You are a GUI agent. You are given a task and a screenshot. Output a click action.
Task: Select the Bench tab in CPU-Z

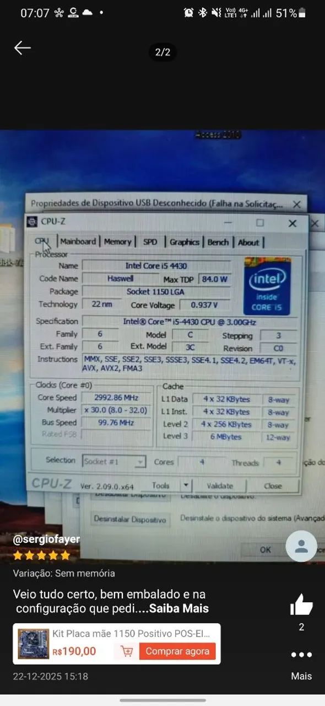click(218, 242)
